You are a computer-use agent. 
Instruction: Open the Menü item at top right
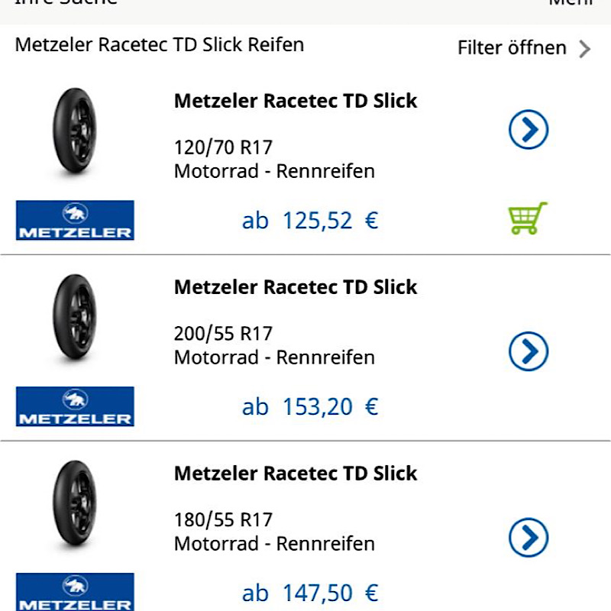571,3
